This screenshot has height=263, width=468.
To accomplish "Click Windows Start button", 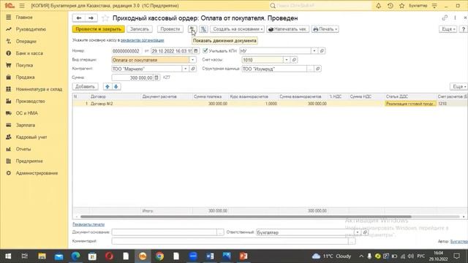I will (8, 256).
